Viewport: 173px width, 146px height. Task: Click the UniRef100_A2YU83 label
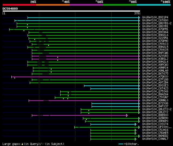point(155,56)
